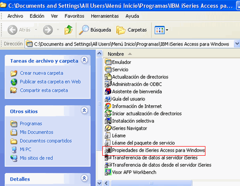Go up one folder level with the Up icon
This screenshot has height=186, width=240.
(x=68, y=30)
